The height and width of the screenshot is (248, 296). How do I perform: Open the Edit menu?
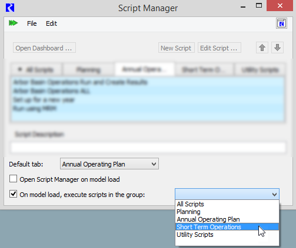(51, 23)
